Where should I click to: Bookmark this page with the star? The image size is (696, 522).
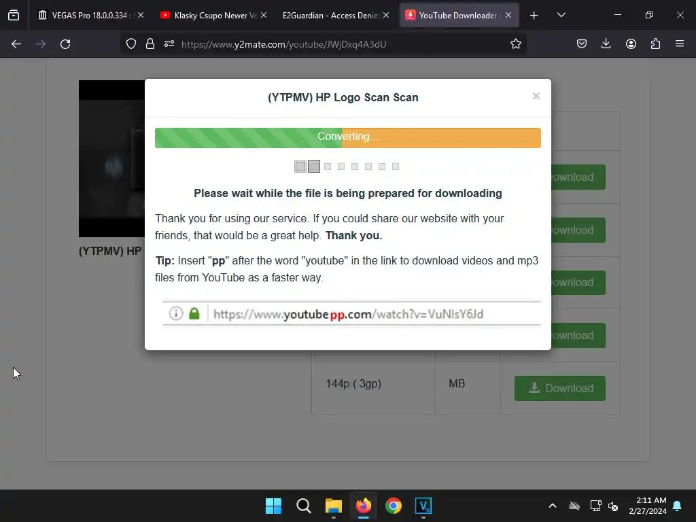[x=515, y=44]
